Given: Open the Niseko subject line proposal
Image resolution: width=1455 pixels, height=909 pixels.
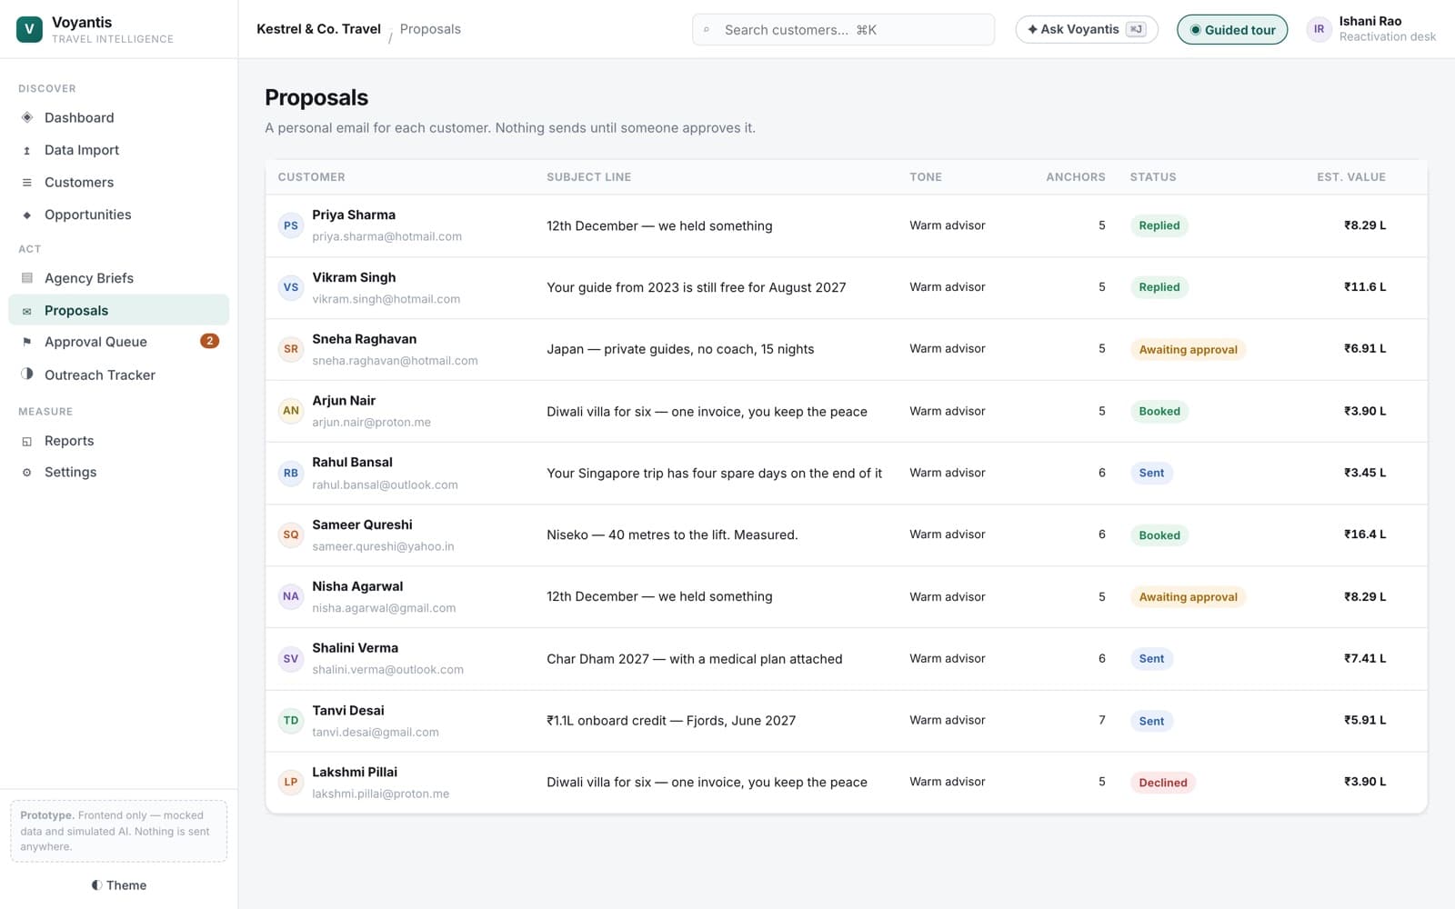Looking at the screenshot, I should (672, 534).
